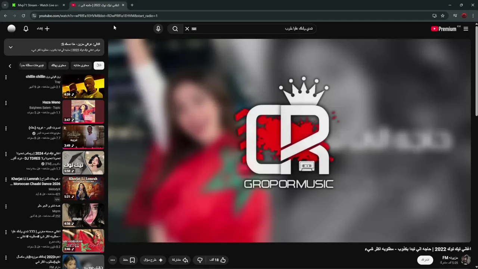Dislike the video
The width and height of the screenshot is (478, 269).
click(x=200, y=260)
